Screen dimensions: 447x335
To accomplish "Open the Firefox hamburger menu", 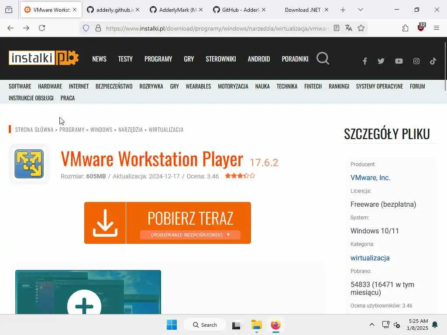I will pyautogui.click(x=437, y=28).
